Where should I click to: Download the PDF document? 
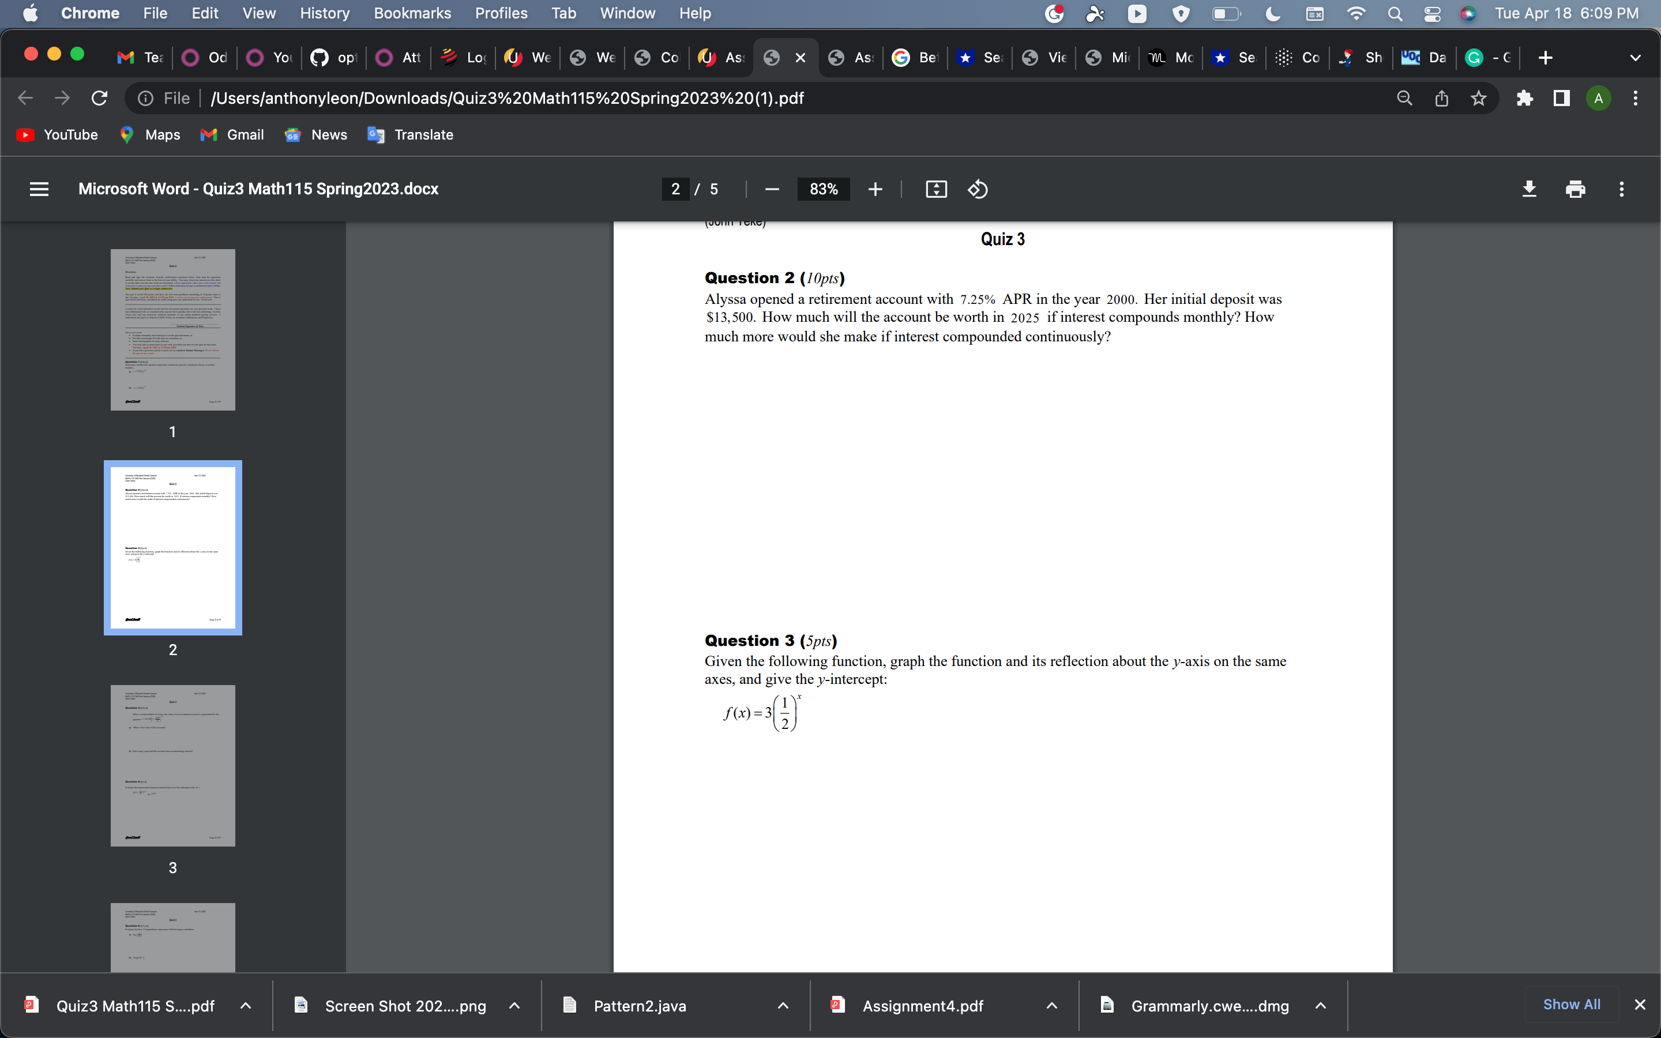point(1530,189)
